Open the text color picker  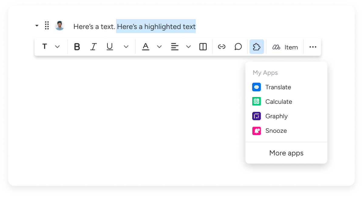(x=146, y=47)
